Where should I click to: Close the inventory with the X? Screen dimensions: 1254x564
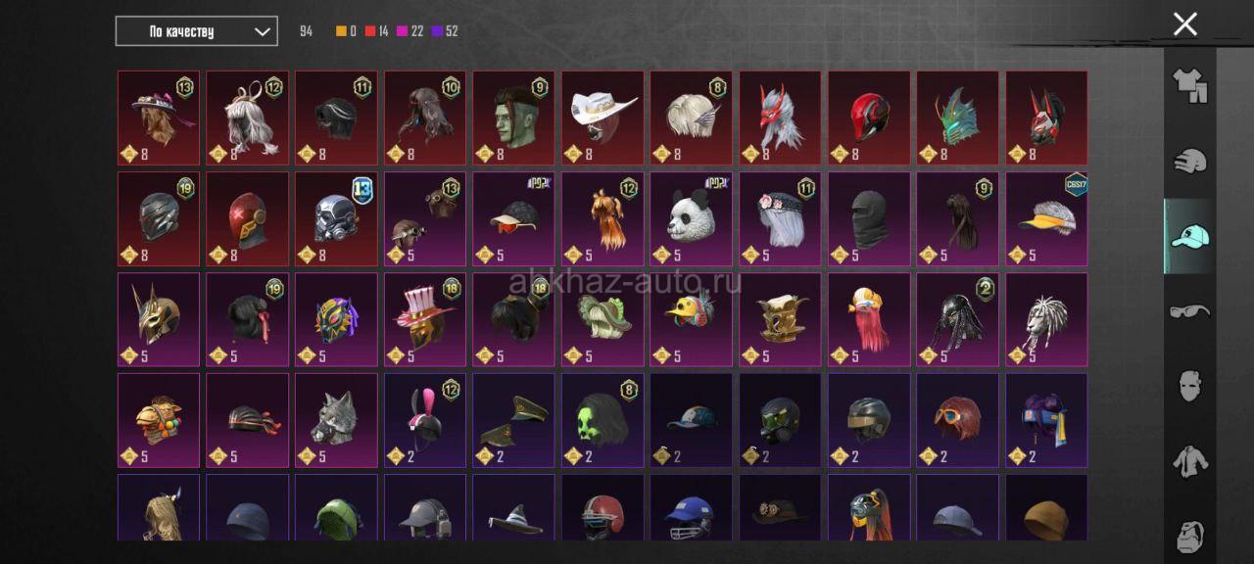[1185, 24]
